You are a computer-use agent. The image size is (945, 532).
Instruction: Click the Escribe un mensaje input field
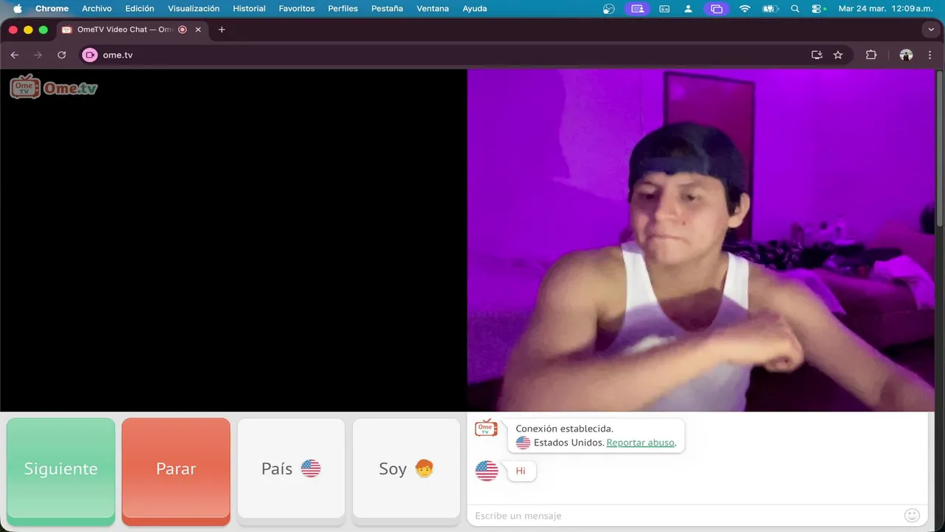click(687, 516)
